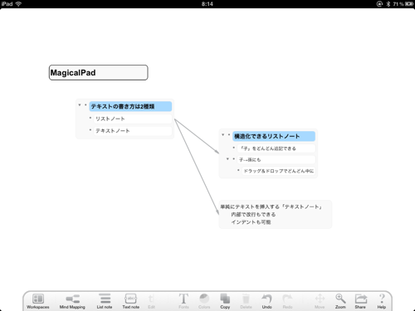Open the Zoom magnifier tool
415x311 pixels.
click(340, 301)
